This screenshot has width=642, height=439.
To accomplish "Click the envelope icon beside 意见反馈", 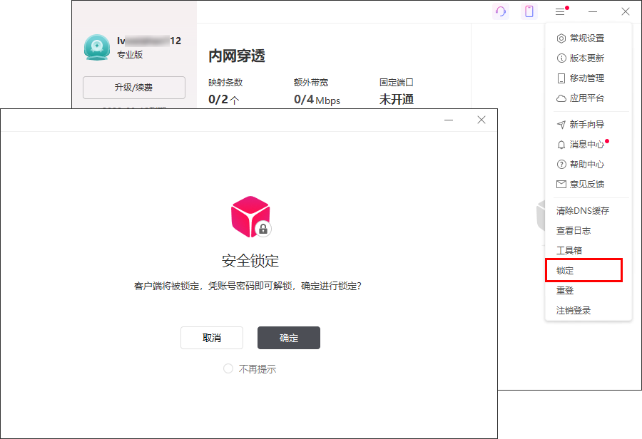I will 561,184.
